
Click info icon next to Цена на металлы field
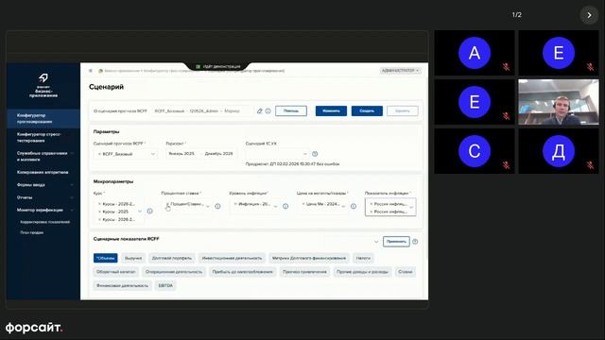353,206
